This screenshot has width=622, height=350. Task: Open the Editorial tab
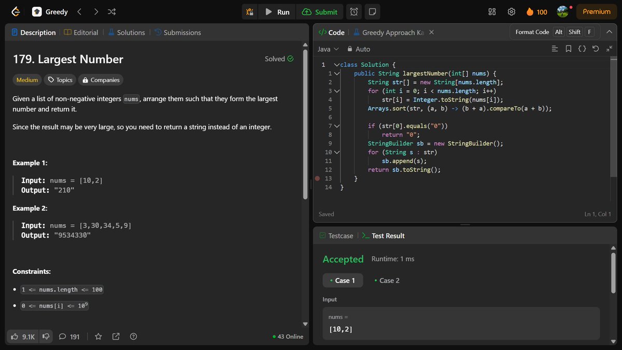click(81, 32)
